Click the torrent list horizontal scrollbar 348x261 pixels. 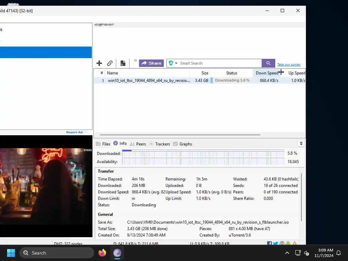180,135
